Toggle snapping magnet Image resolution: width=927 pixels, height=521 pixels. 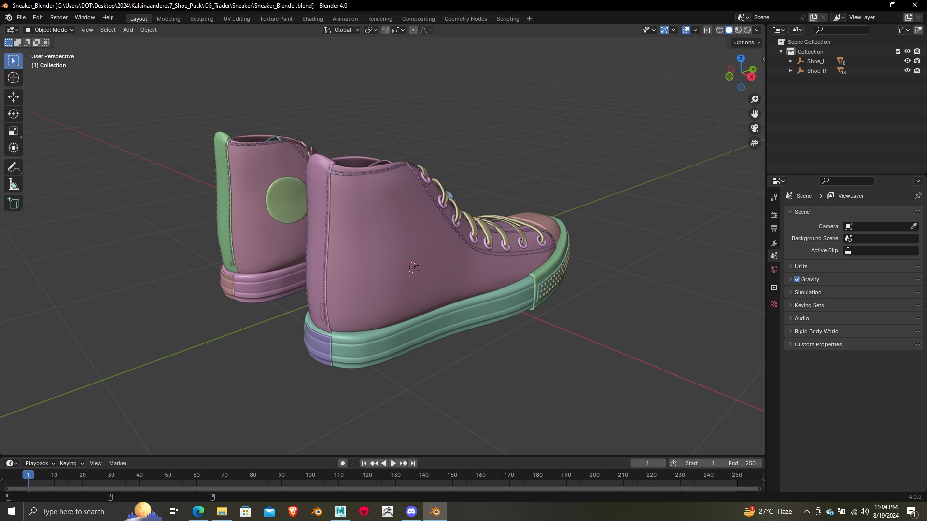click(385, 30)
